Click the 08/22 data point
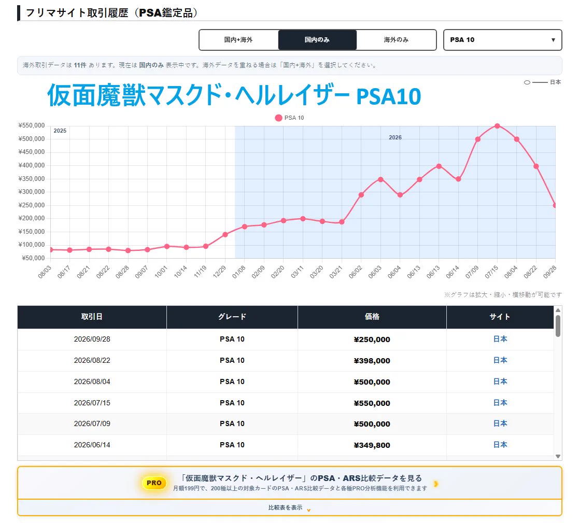579x523 pixels. pyautogui.click(x=536, y=166)
